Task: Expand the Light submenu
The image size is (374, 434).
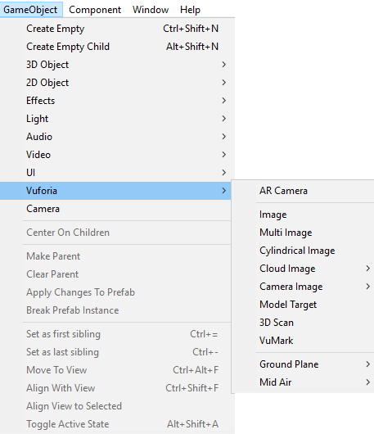Action: coord(115,119)
